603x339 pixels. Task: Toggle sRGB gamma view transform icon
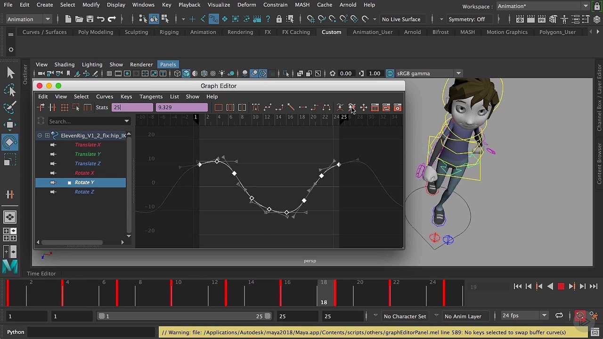[390, 73]
